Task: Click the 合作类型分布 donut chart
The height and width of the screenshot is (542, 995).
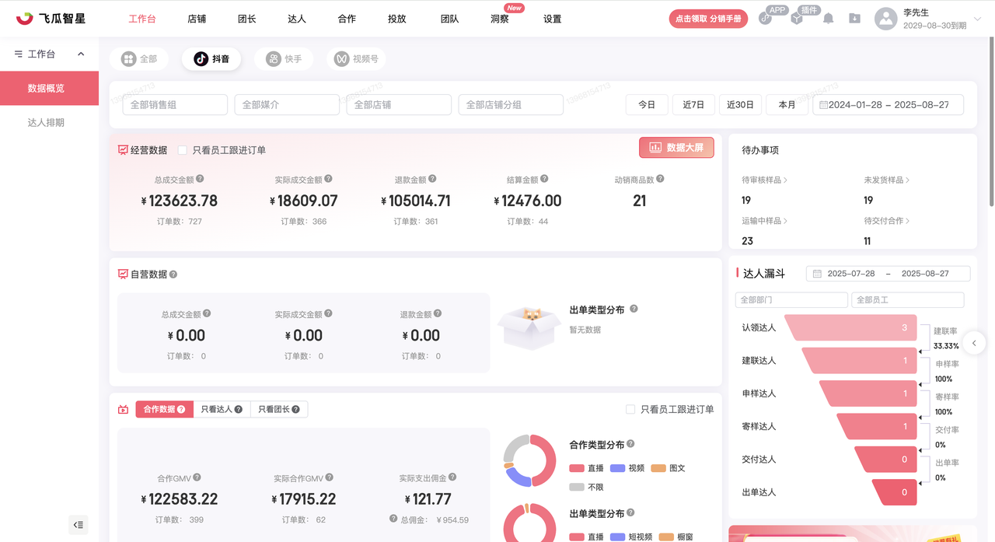Action: (530, 460)
